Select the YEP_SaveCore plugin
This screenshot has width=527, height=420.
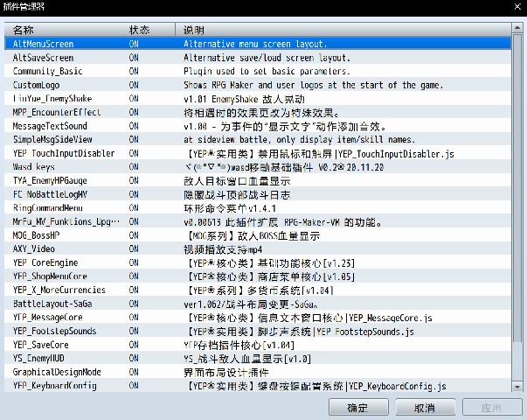click(x=258, y=345)
